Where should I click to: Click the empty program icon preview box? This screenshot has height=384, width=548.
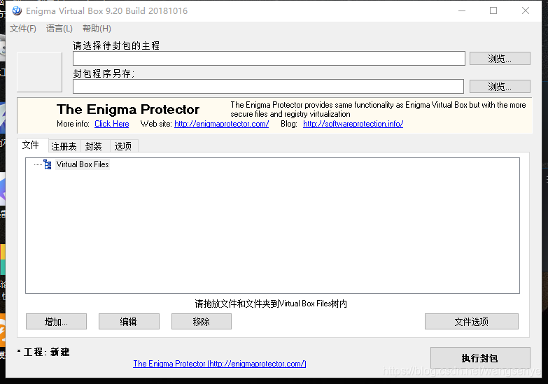[39, 72]
